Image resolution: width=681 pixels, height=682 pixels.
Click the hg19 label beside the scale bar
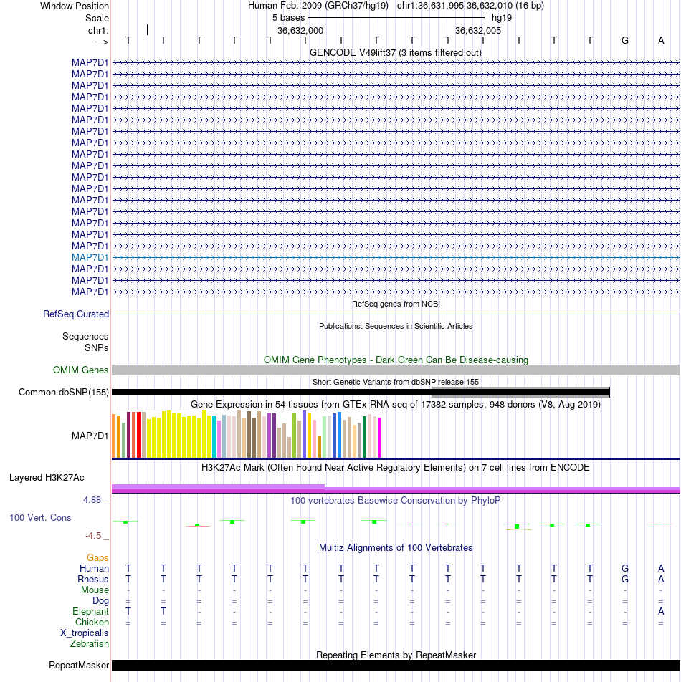502,18
